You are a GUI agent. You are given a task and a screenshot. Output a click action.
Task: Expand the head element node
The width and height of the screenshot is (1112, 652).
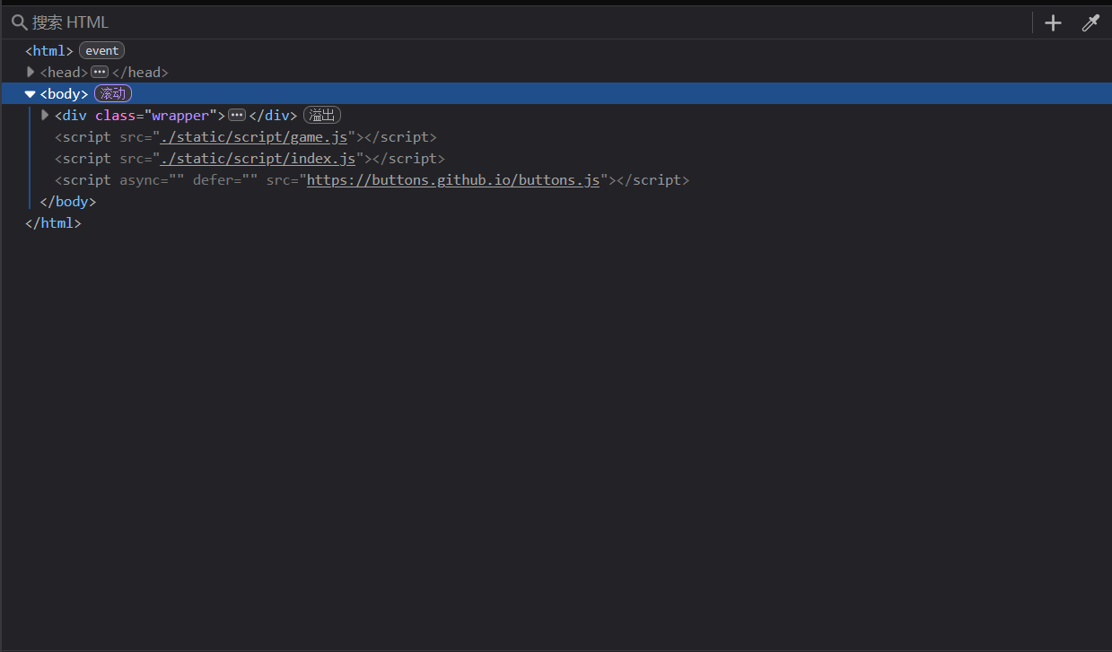click(31, 73)
